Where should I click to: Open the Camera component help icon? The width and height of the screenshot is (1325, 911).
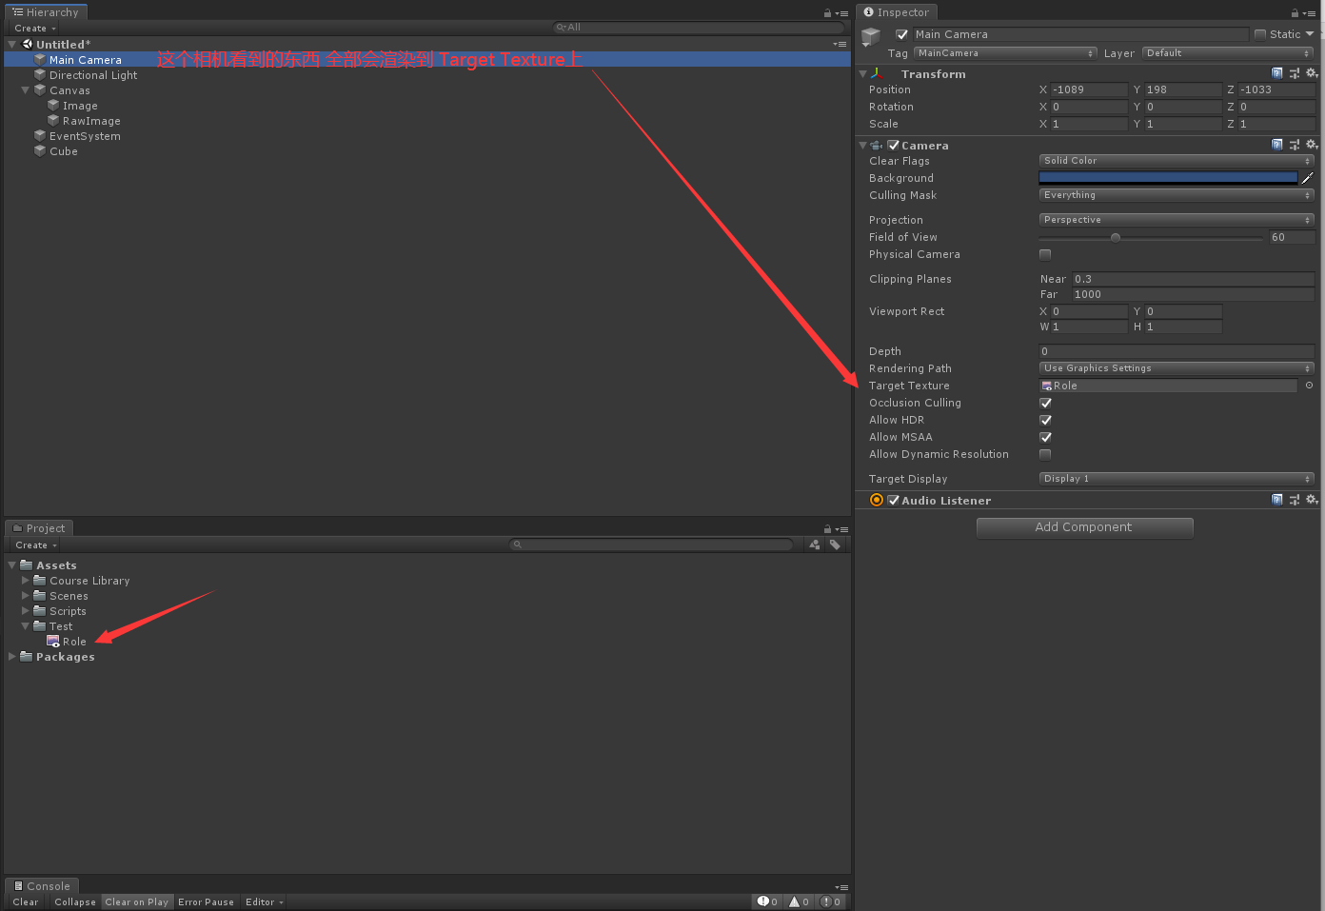click(x=1277, y=145)
